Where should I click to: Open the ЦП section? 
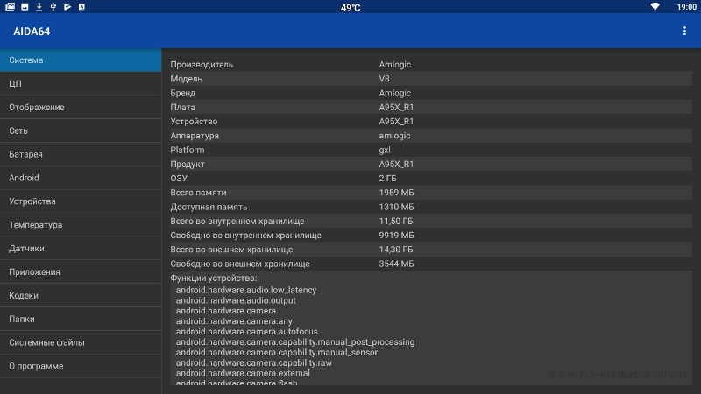click(81, 83)
